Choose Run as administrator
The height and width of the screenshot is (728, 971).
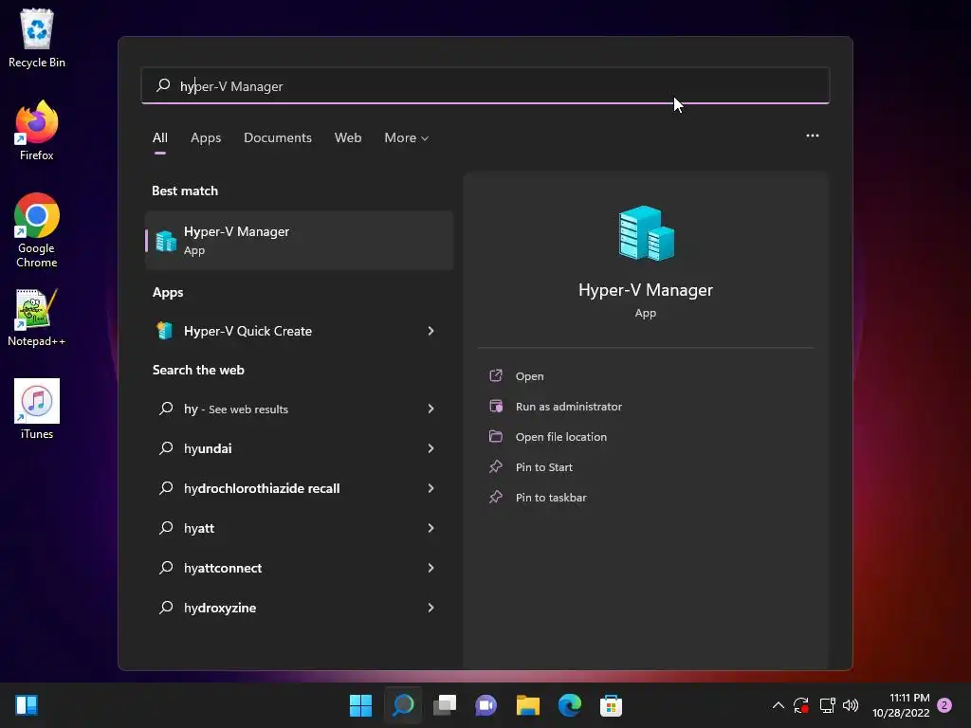(x=569, y=406)
